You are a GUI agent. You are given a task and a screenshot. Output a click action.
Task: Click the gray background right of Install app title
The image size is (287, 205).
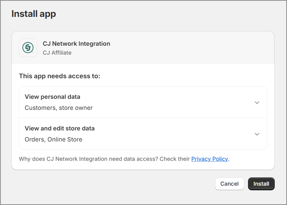click(x=169, y=14)
